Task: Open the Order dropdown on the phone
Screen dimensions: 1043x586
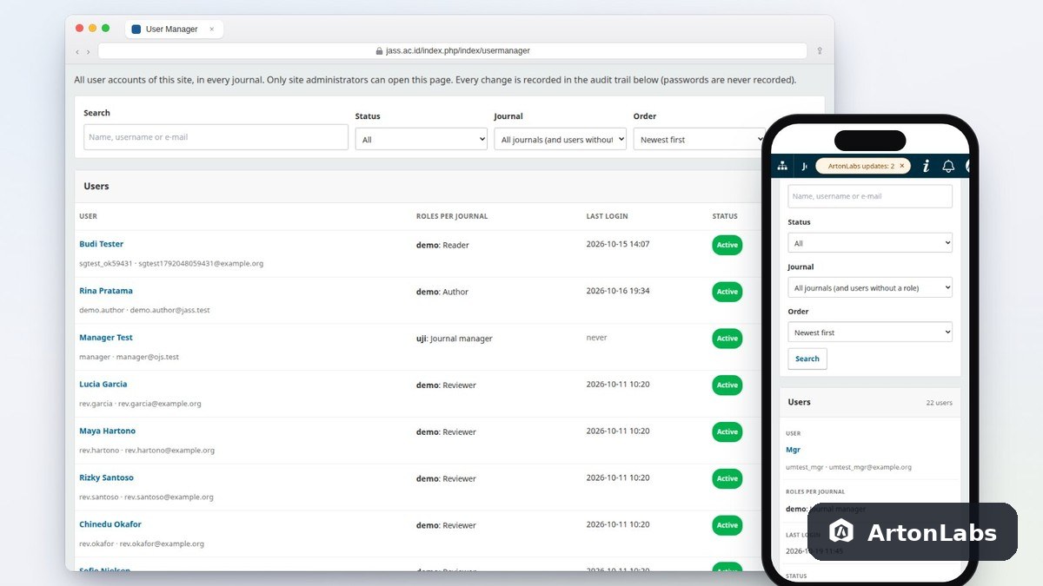Action: click(x=870, y=333)
